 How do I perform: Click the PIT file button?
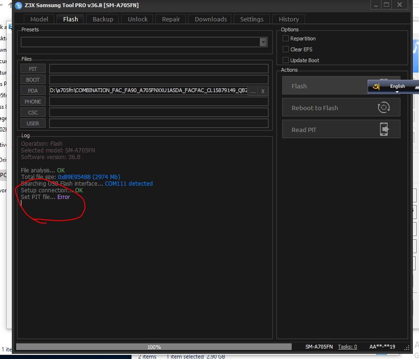click(33, 69)
